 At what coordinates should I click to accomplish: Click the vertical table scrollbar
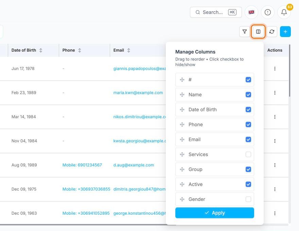(x=289, y=71)
